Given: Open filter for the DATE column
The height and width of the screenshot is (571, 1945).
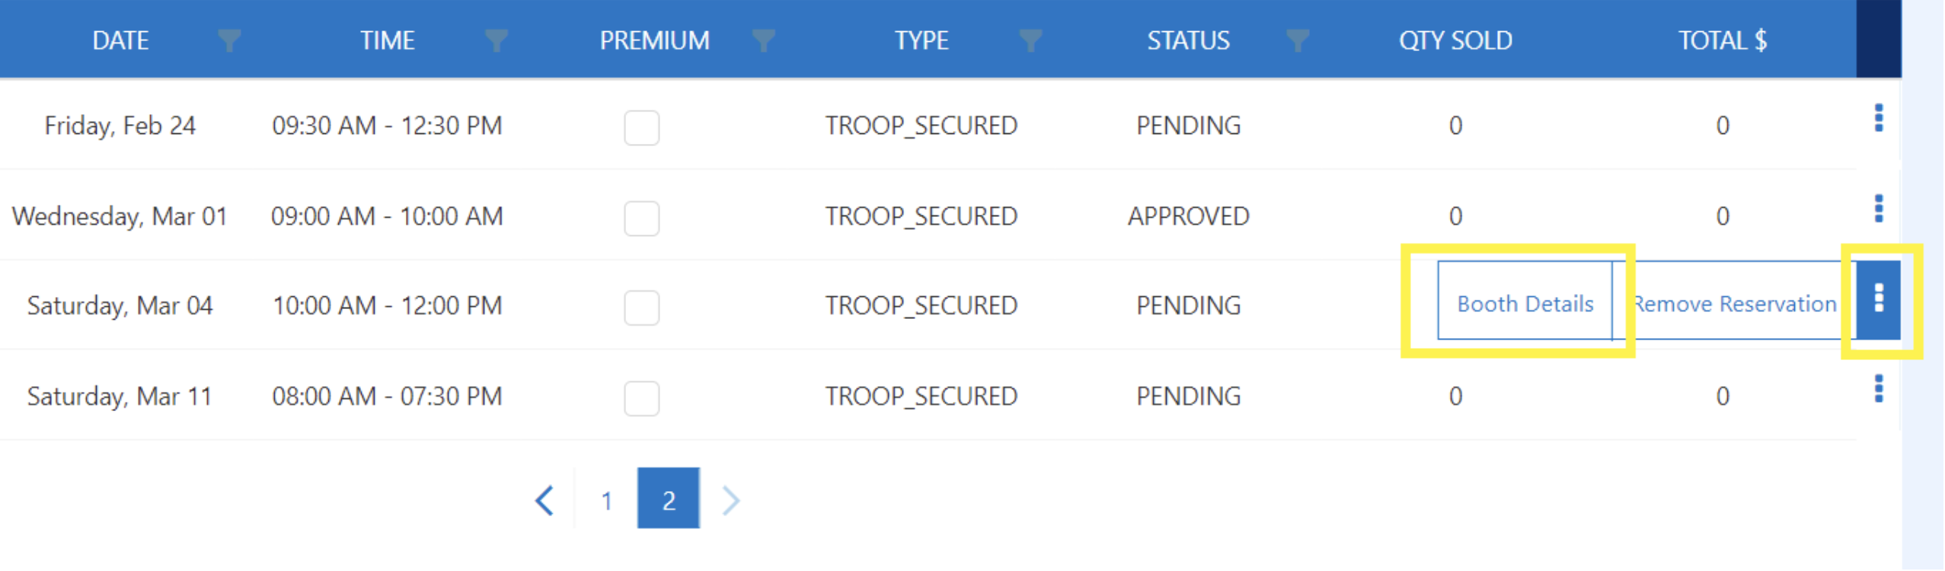Looking at the screenshot, I should pos(228,40).
